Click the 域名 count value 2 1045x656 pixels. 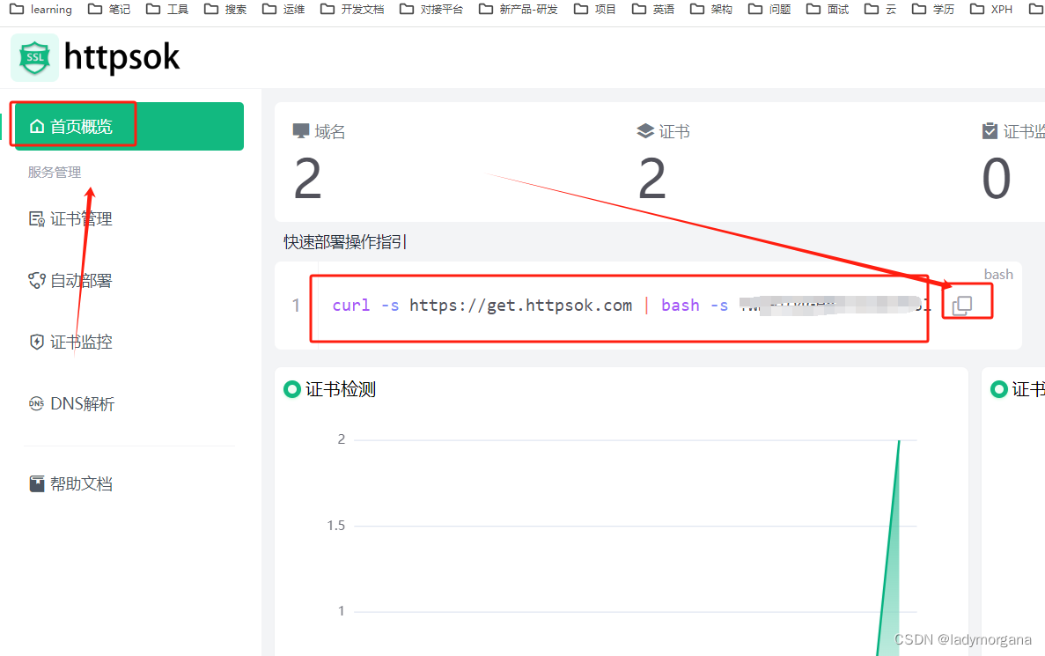pos(308,178)
